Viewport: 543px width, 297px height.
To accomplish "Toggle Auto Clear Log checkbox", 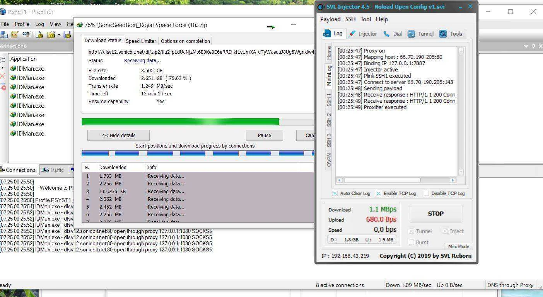I will 335,193.
